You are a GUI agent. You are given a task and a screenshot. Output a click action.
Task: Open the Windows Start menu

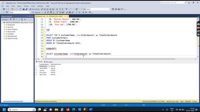click(x=4, y=110)
